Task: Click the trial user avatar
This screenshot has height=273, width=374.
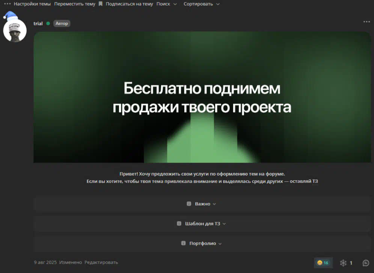Action: (x=15, y=30)
